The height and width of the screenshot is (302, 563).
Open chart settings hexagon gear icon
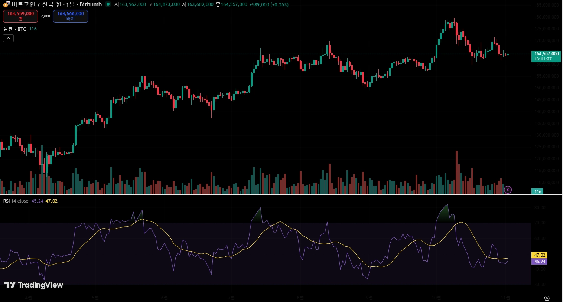pyautogui.click(x=547, y=298)
